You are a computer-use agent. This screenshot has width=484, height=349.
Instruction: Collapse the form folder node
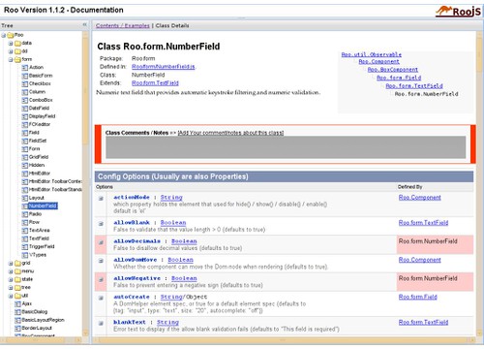[x=11, y=59]
